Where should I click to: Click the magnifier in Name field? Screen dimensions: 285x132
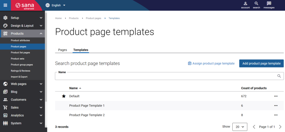(x=279, y=76)
